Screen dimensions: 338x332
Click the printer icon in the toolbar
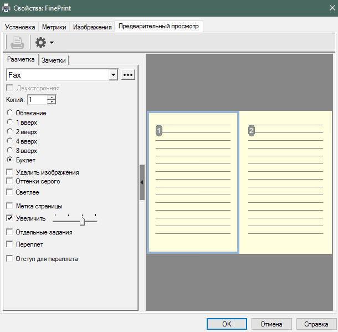click(x=18, y=42)
